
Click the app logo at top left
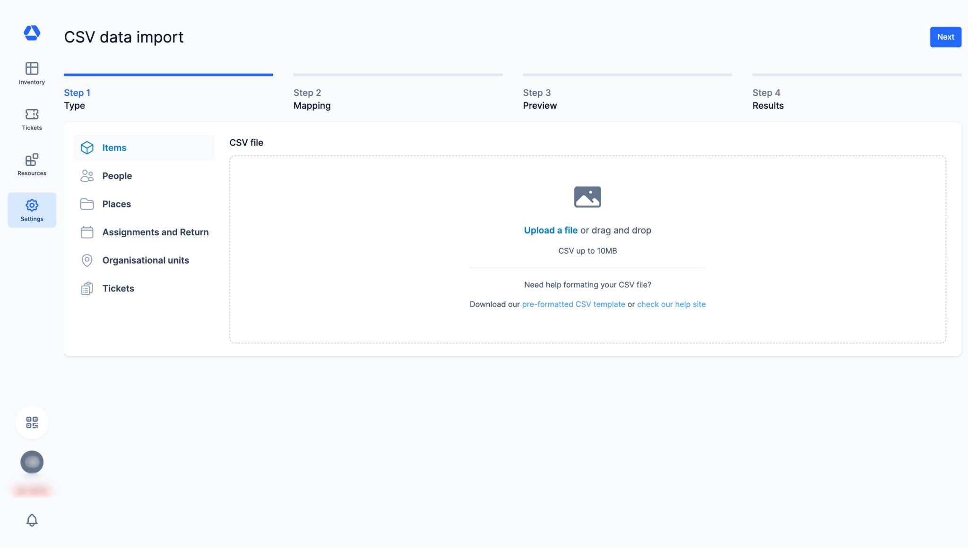[32, 33]
